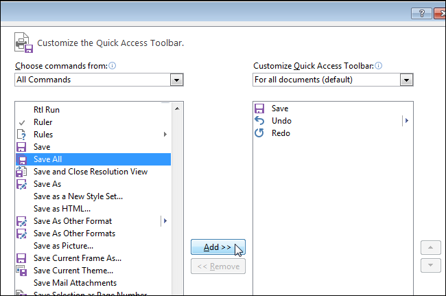The width and height of the screenshot is (446, 296).
Task: Expand the Rules submenu arrow
Action: (x=165, y=135)
